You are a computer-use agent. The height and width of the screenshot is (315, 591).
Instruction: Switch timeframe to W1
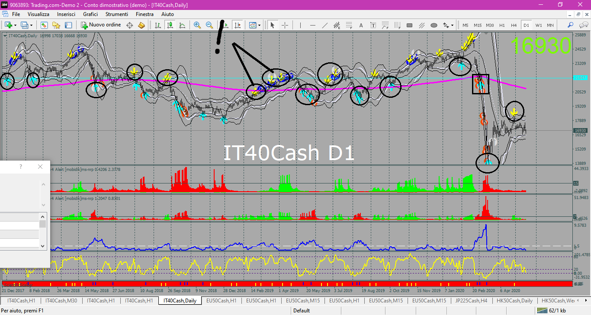538,25
